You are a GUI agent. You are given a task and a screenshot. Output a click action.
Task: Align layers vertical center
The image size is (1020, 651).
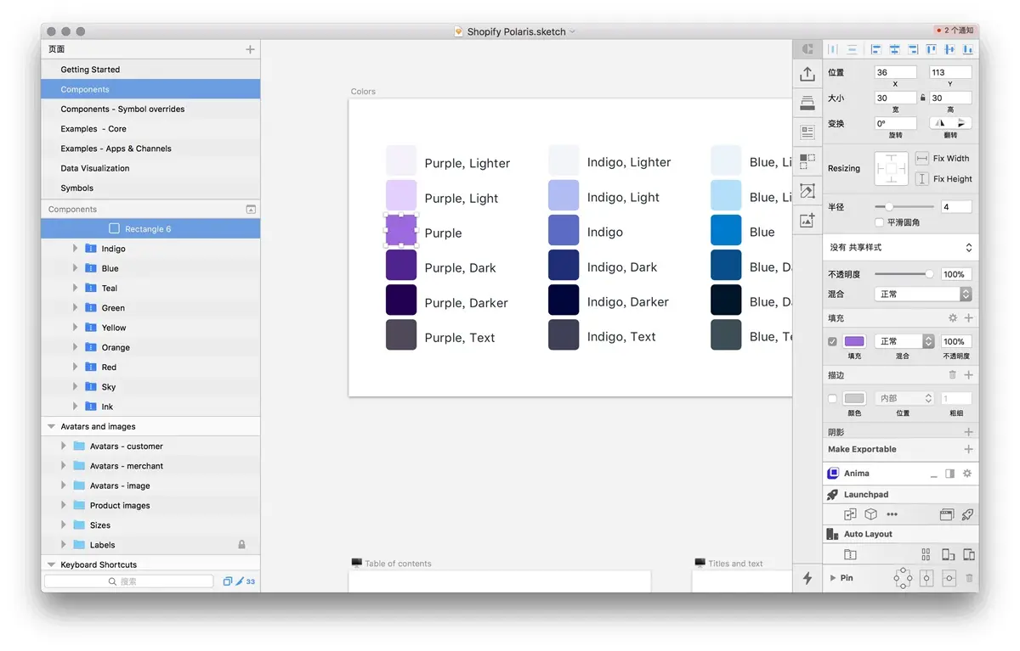point(949,50)
